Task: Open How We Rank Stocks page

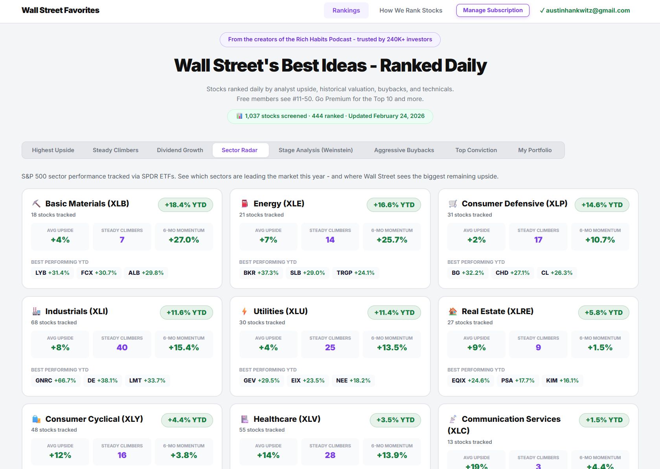Action: pos(411,11)
